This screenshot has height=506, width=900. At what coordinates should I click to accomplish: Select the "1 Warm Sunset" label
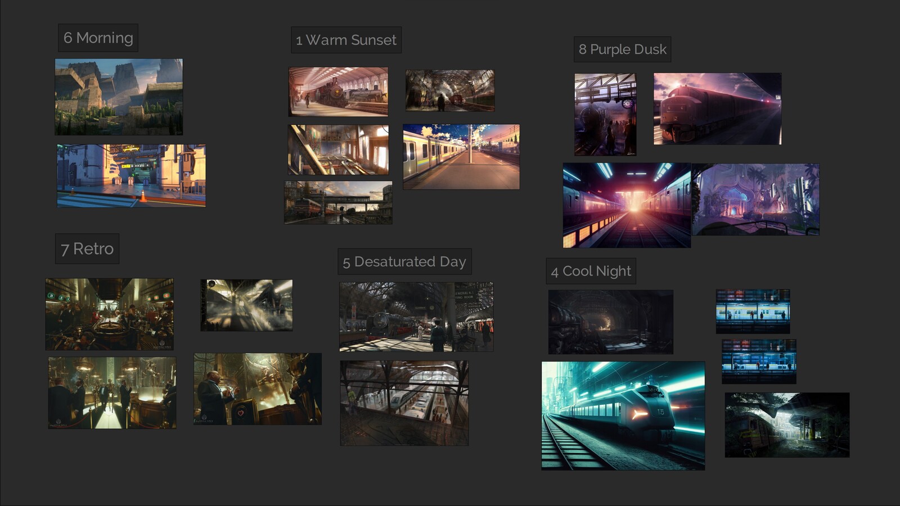(346, 40)
